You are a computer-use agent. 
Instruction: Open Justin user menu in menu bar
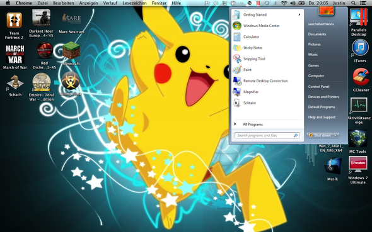click(x=339, y=3)
